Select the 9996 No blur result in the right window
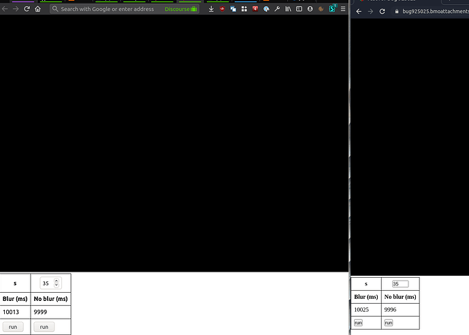 (390, 310)
